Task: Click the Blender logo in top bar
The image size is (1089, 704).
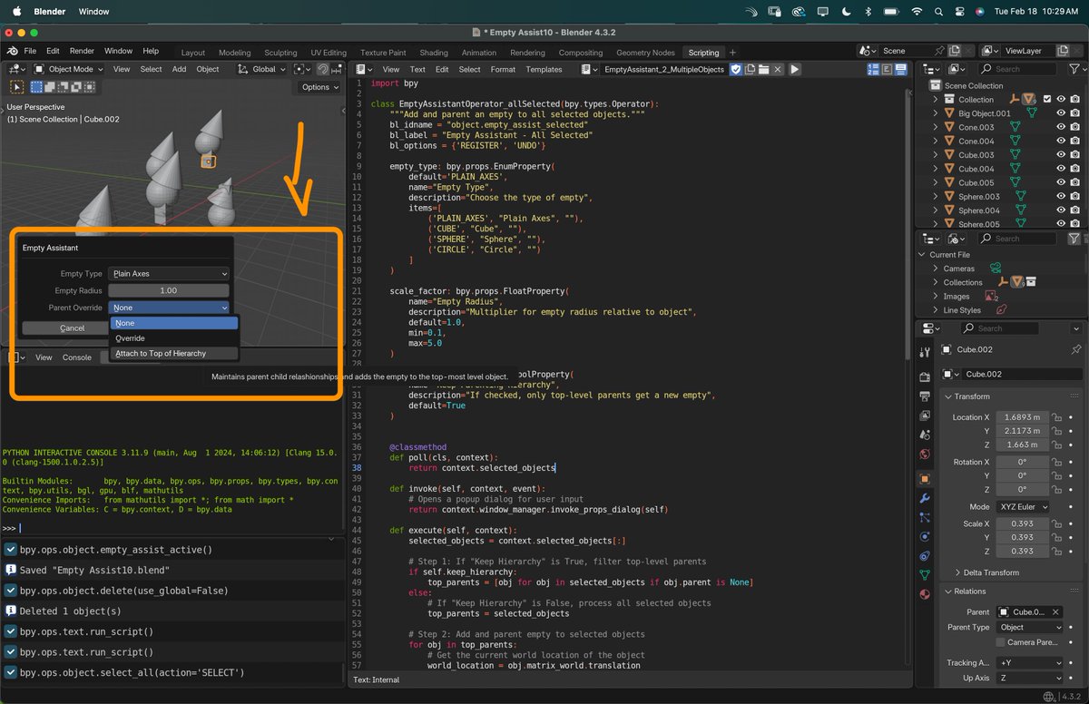Action: [14, 51]
